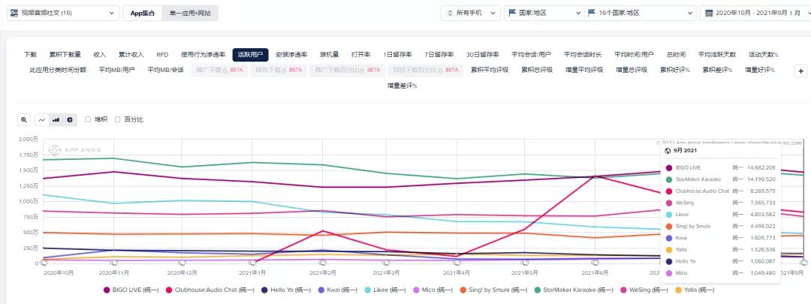This screenshot has height=304, width=811.
Task: Select the 收入 metric tab
Action: pos(100,54)
